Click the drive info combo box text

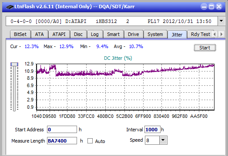111,21
